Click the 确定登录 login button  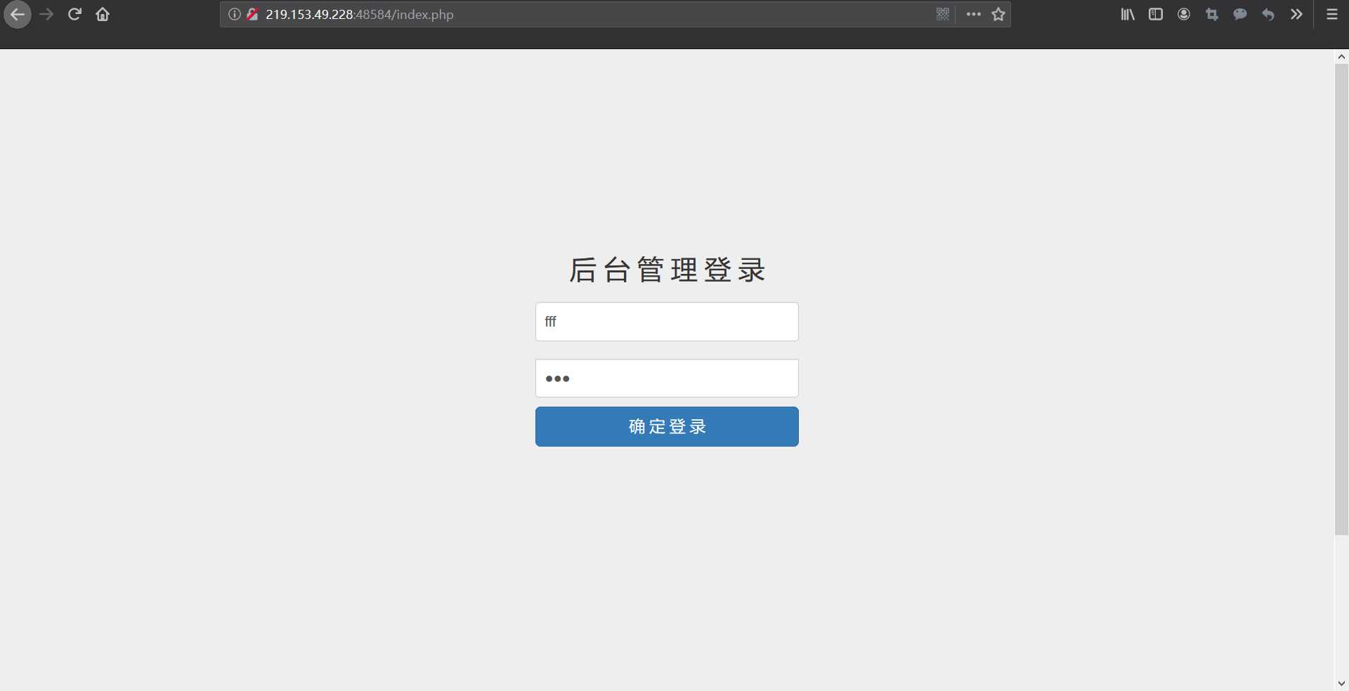pyautogui.click(x=666, y=426)
